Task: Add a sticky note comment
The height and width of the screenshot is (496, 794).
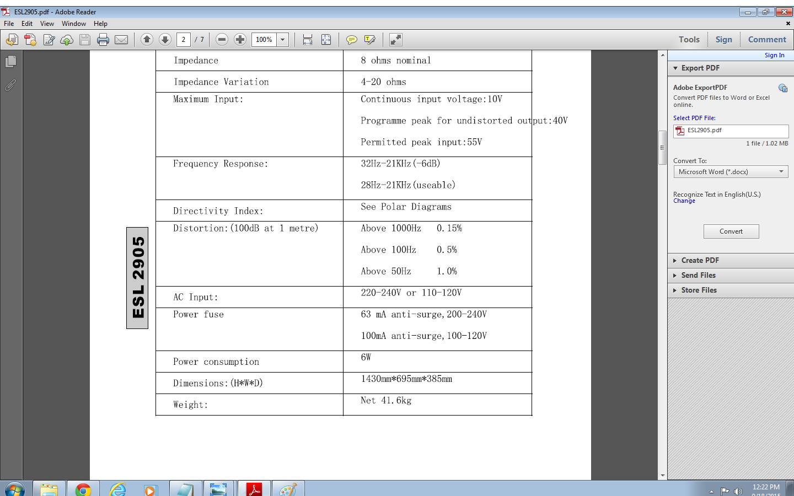Action: point(351,40)
